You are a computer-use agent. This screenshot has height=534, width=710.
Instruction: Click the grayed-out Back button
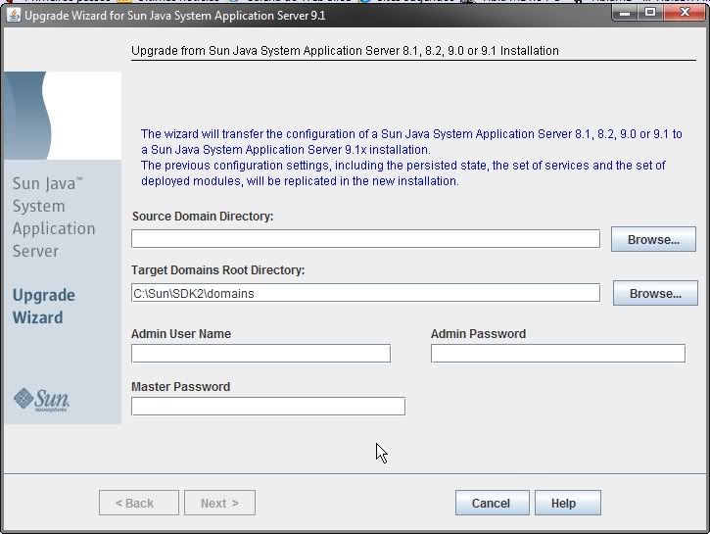tap(139, 503)
